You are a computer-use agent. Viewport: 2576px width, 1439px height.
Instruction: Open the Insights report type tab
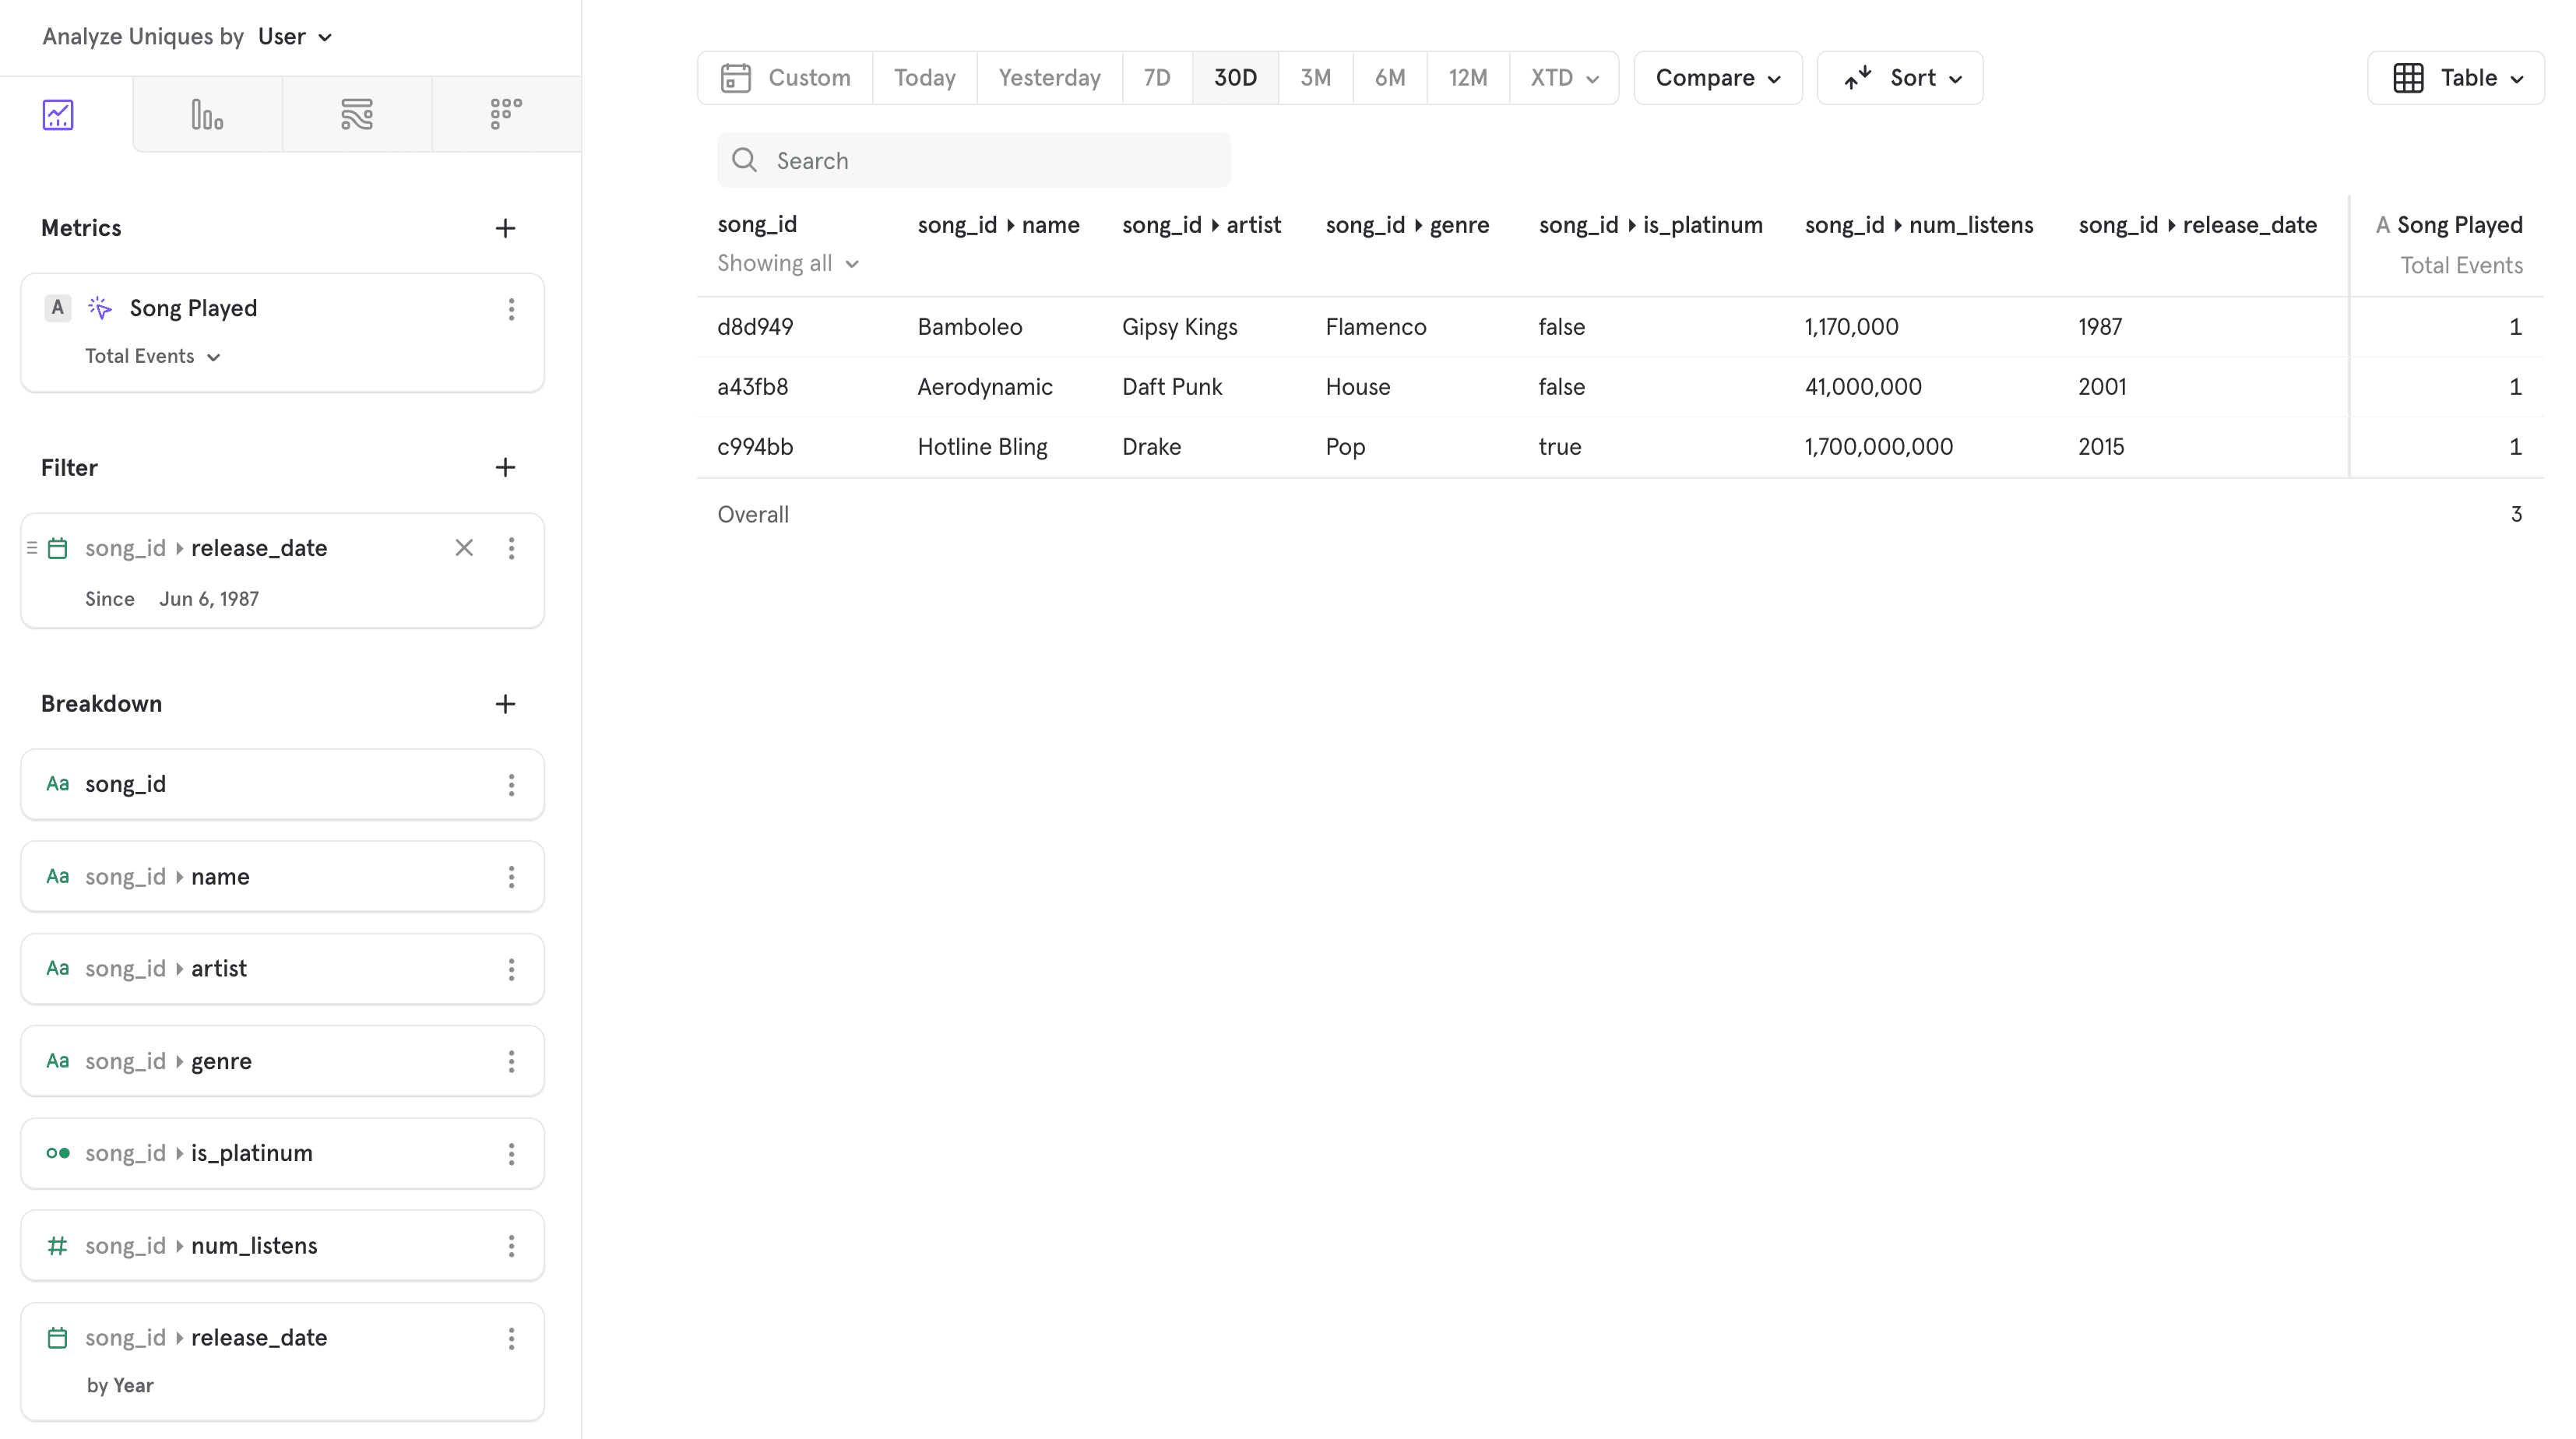[x=58, y=115]
